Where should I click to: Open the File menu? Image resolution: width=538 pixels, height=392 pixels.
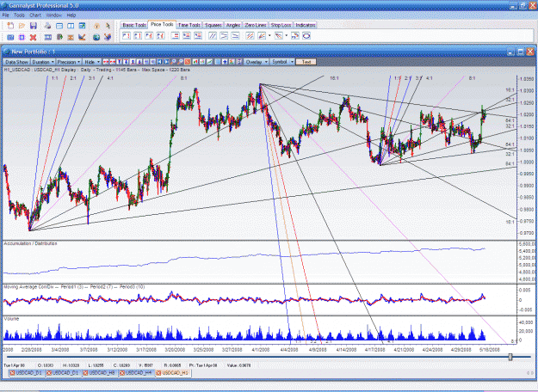[5, 15]
